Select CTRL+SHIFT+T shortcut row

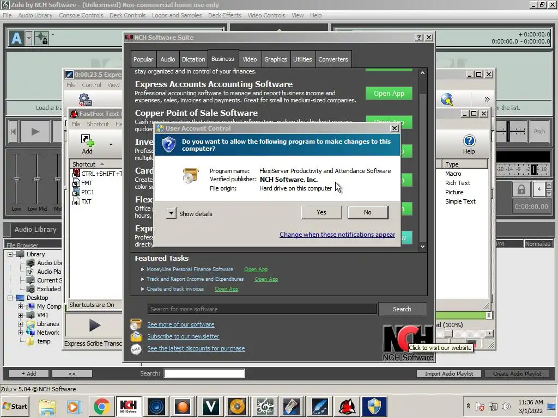click(x=97, y=174)
